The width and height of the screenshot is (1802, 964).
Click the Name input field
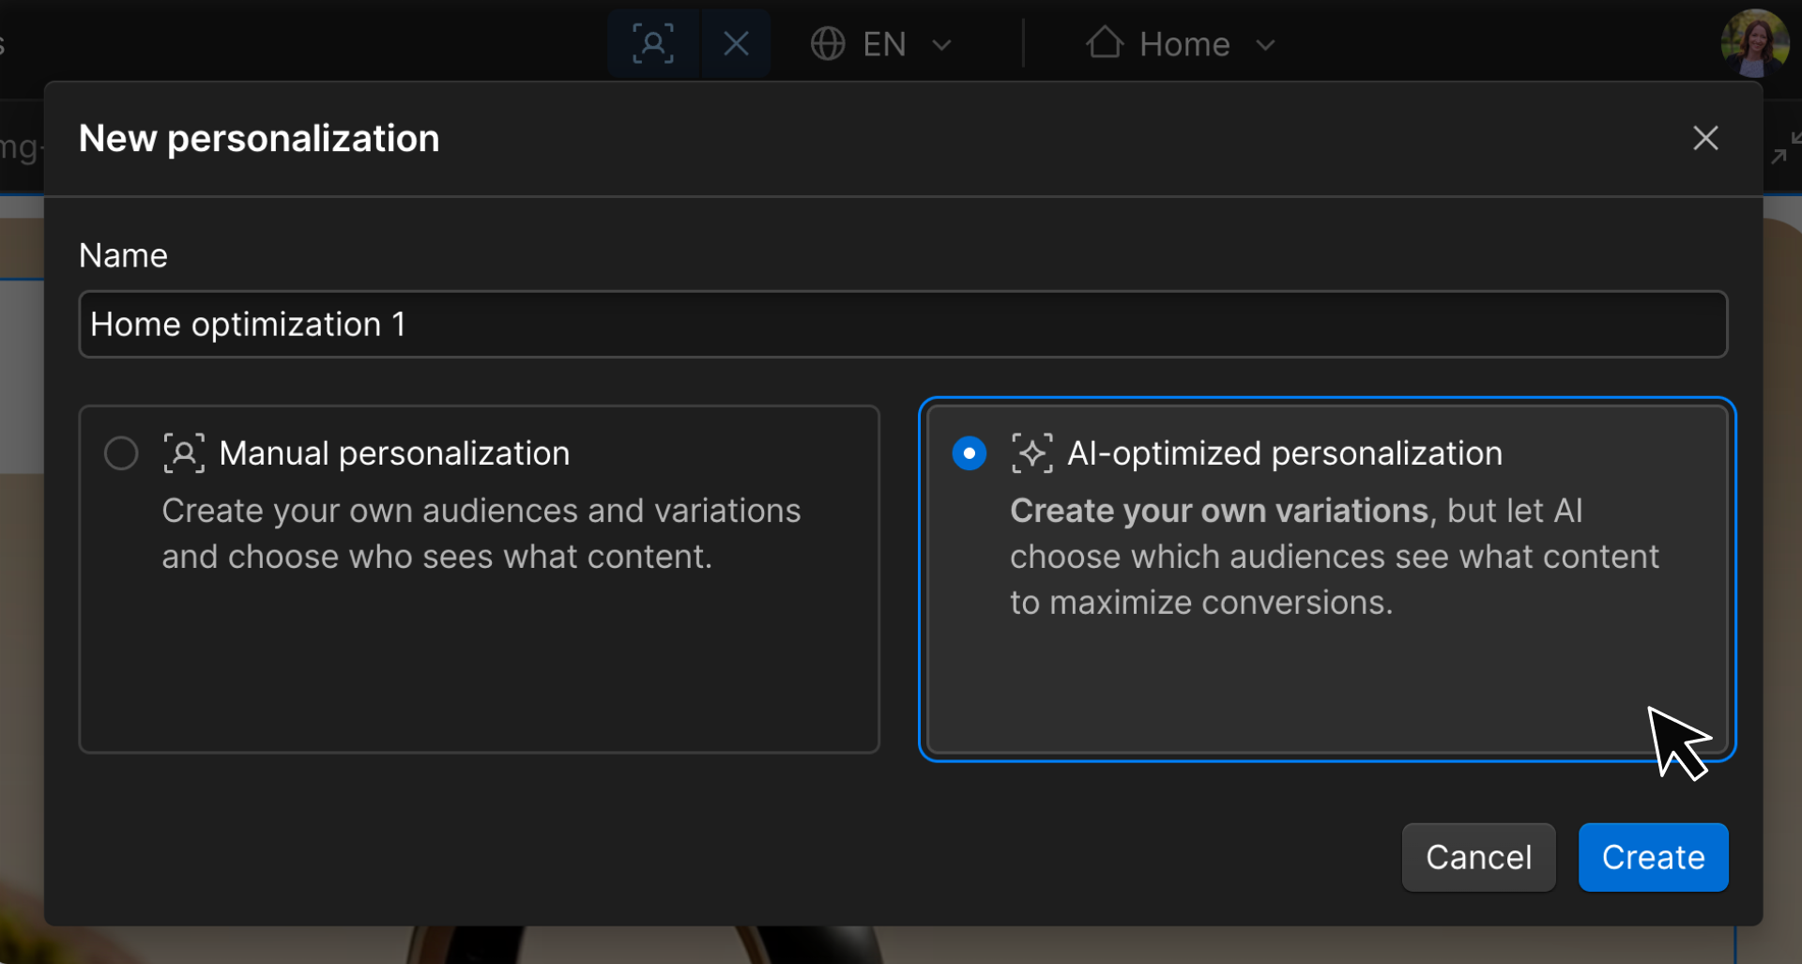click(x=903, y=324)
